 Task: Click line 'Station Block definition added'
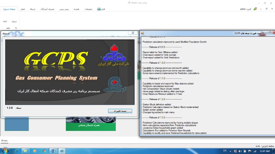tap(157, 104)
